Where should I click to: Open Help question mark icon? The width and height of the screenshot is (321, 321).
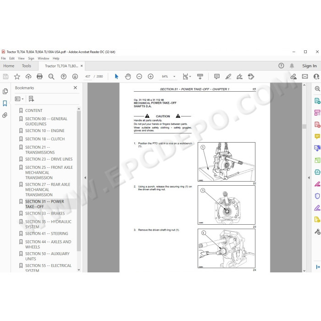(x=281, y=66)
